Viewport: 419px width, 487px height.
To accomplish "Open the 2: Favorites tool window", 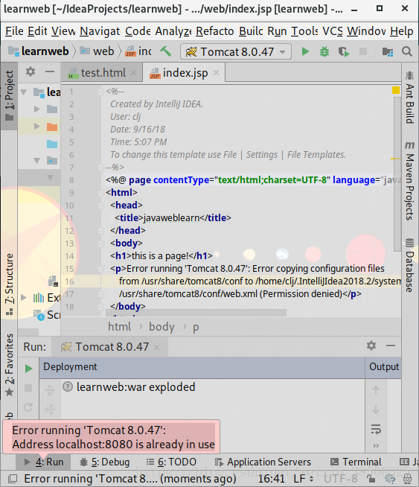I will (x=9, y=365).
